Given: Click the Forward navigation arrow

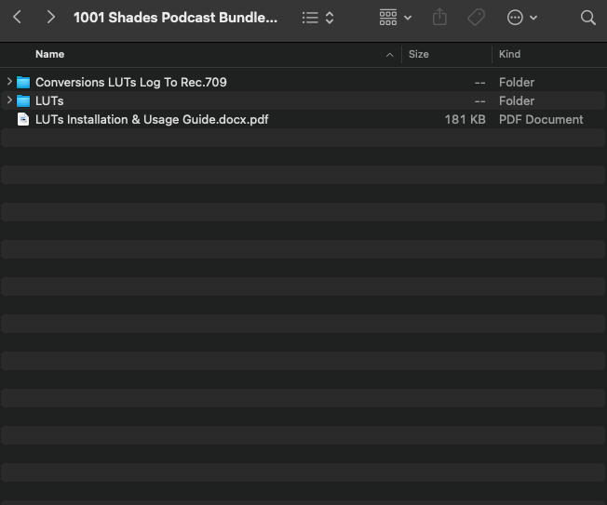Looking at the screenshot, I should point(51,18).
